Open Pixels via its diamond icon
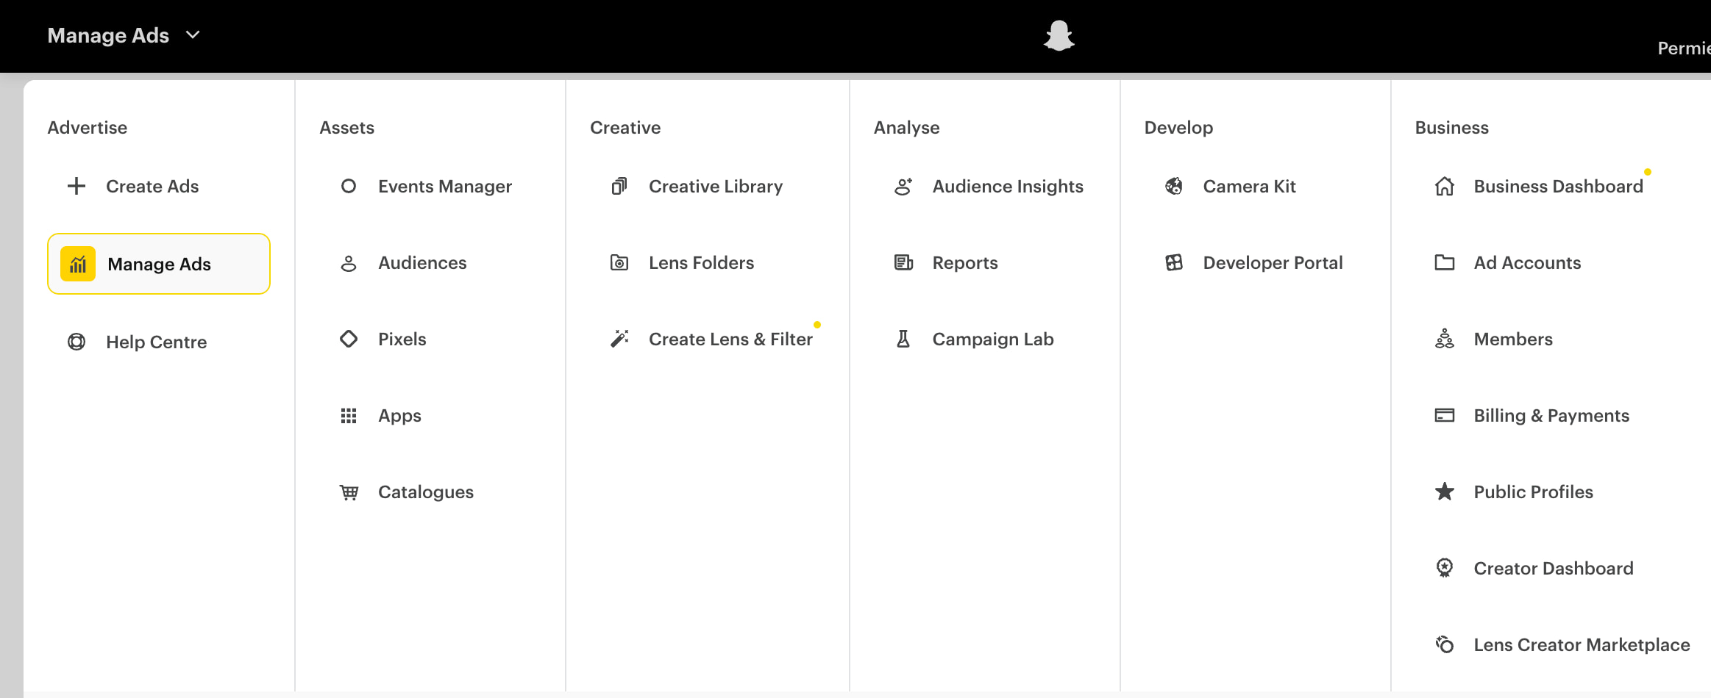 point(348,339)
